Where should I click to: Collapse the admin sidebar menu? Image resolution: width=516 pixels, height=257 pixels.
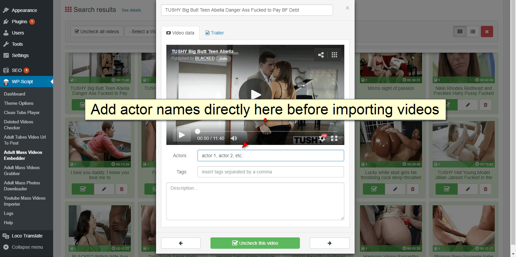pyautogui.click(x=27, y=247)
